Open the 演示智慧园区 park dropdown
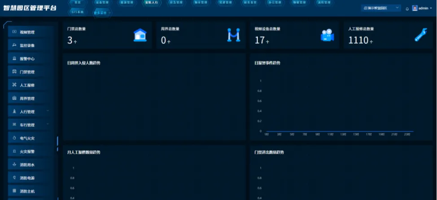Viewport: 437px width, 200px height. [381, 8]
